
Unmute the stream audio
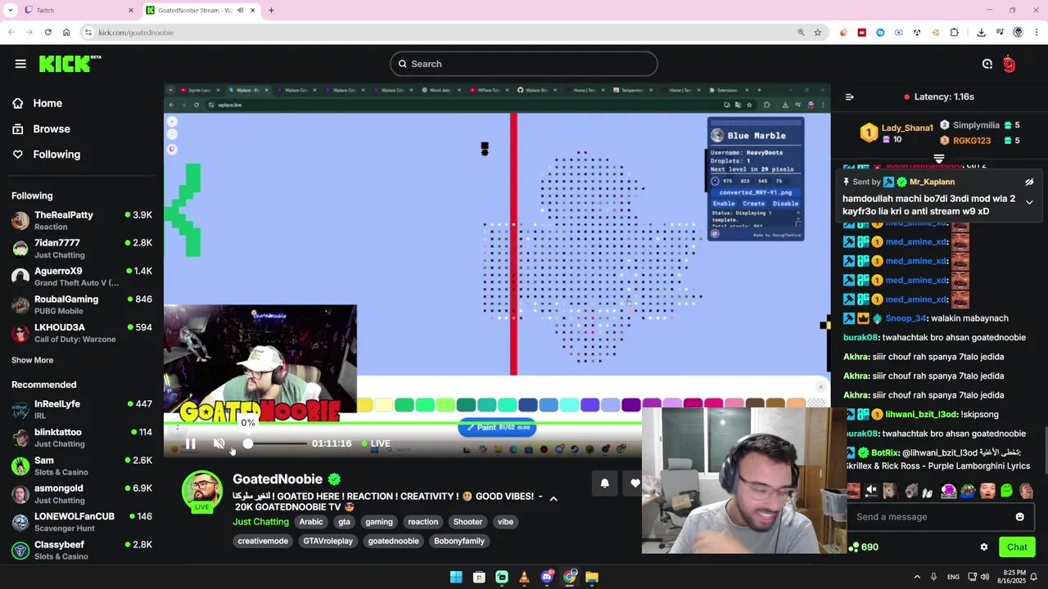point(219,443)
